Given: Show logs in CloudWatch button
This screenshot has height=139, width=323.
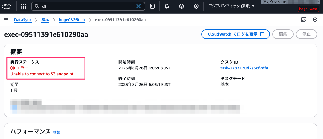Looking at the screenshot, I should point(236,34).
